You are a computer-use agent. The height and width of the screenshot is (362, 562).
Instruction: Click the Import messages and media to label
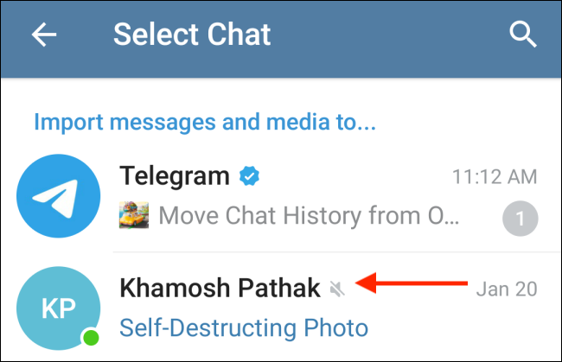[x=205, y=122]
